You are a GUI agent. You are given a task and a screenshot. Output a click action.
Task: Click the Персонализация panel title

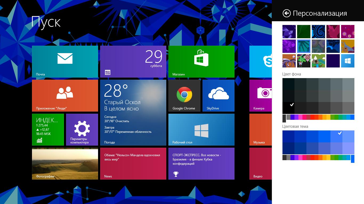coord(320,13)
